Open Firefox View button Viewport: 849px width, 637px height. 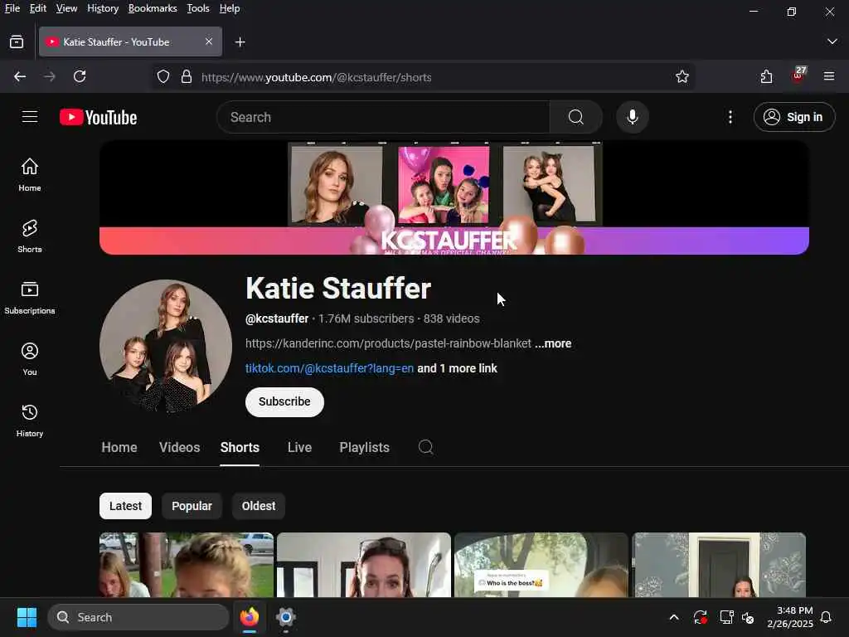click(x=17, y=41)
